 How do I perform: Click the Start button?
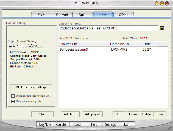click(x=42, y=114)
